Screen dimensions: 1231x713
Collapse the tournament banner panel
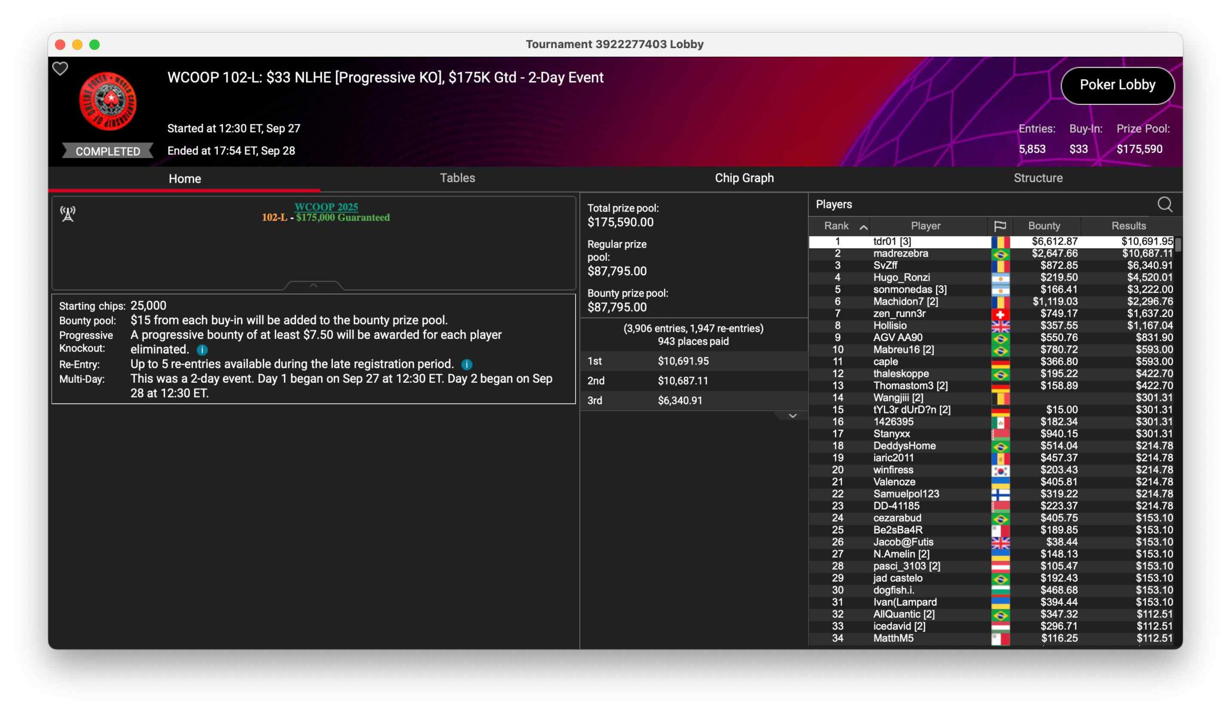point(314,285)
